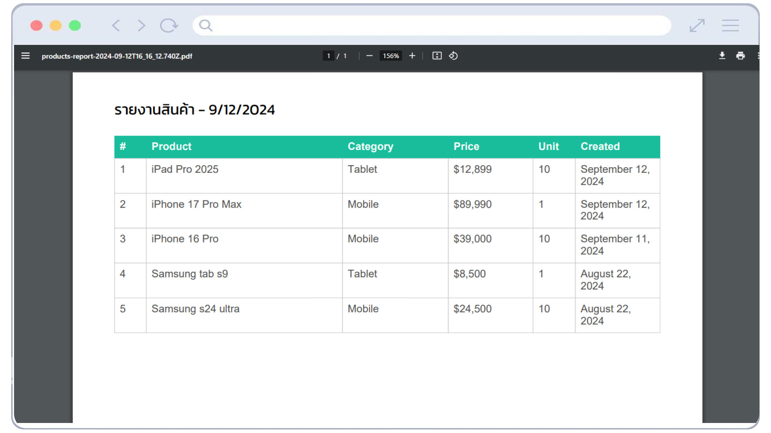Click the yellow minimize window dot
The height and width of the screenshot is (433, 771).
click(55, 26)
